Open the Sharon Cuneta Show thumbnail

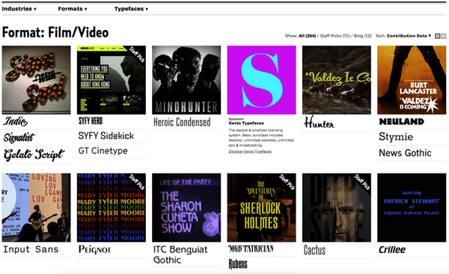click(x=186, y=207)
